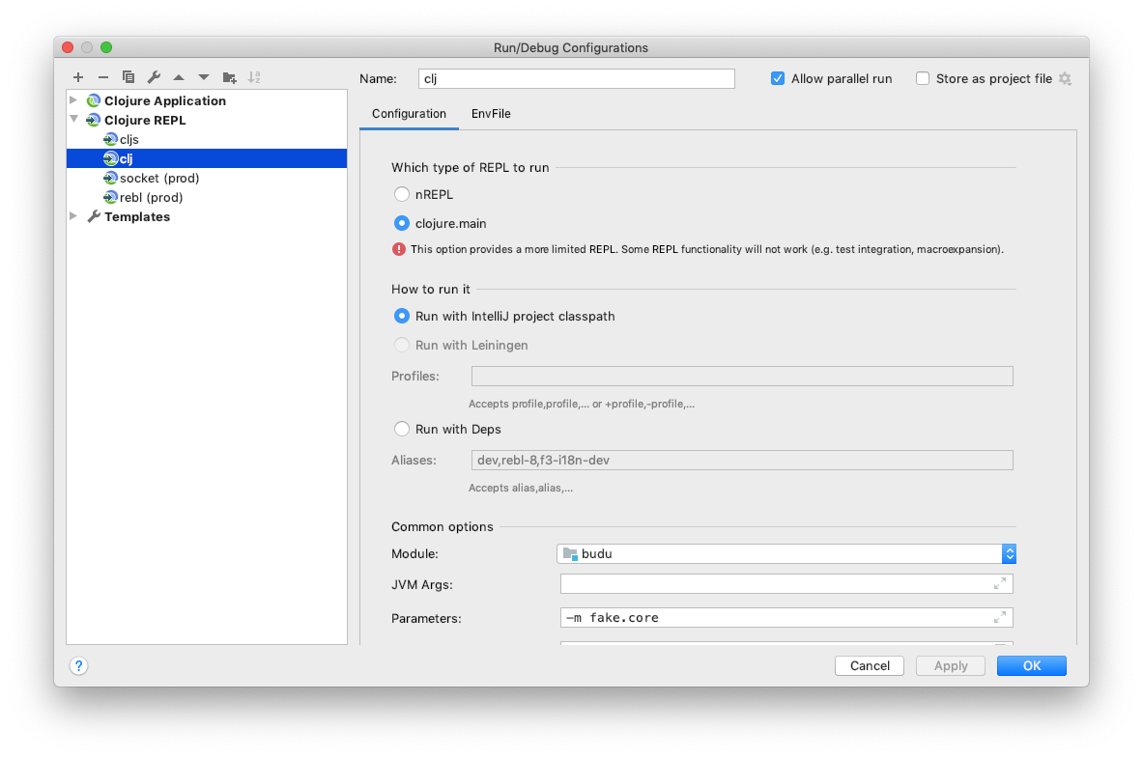
Task: Switch to the EnvFile tab
Action: click(x=491, y=113)
